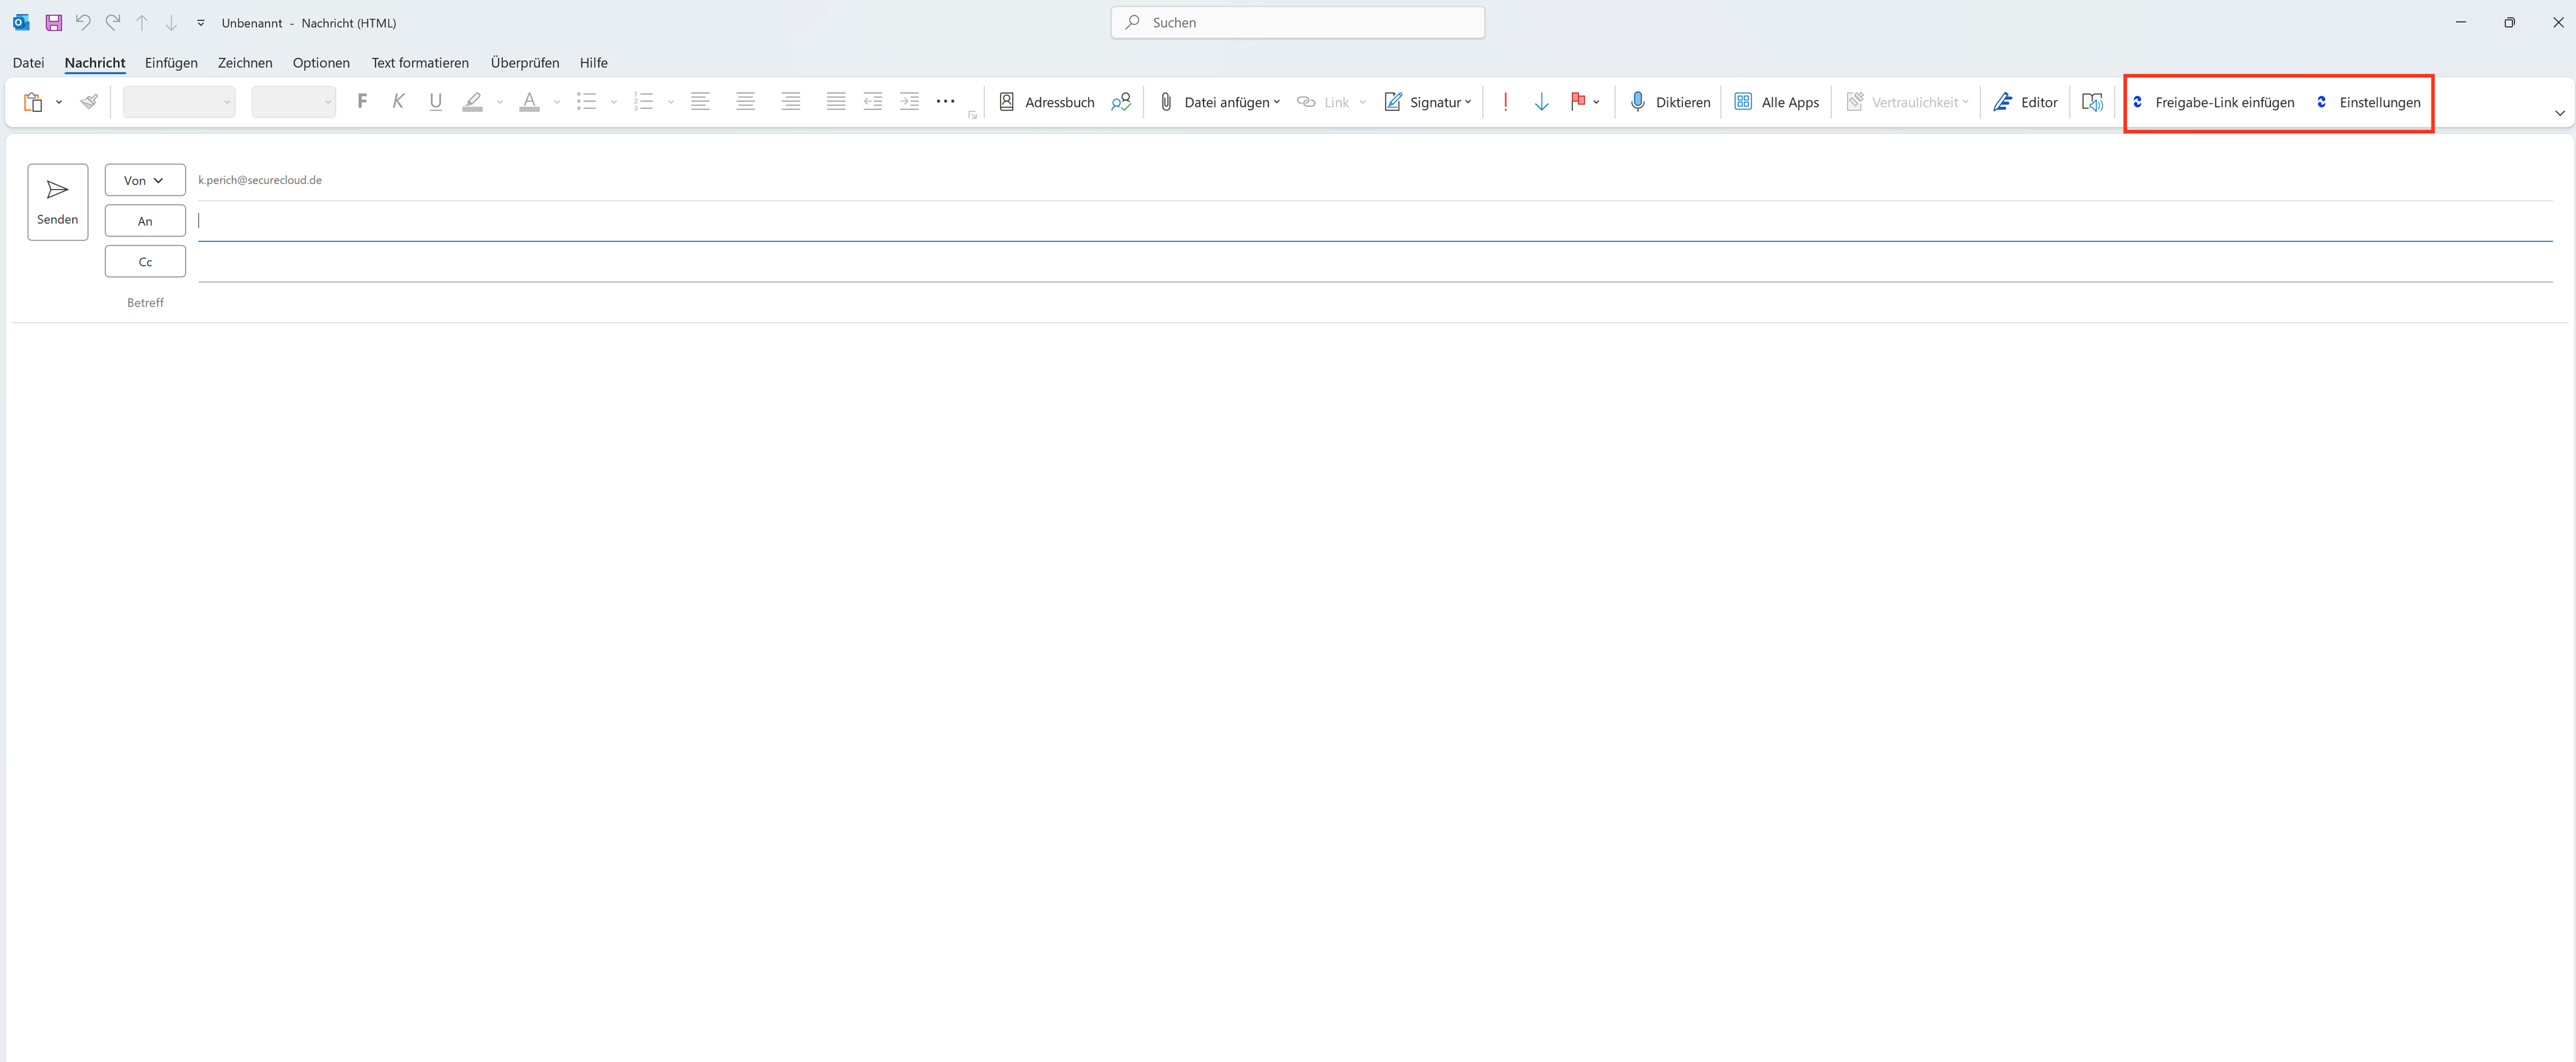Set high importance with red exclamation
Viewport: 2576px width, 1062px height.
click(1505, 102)
